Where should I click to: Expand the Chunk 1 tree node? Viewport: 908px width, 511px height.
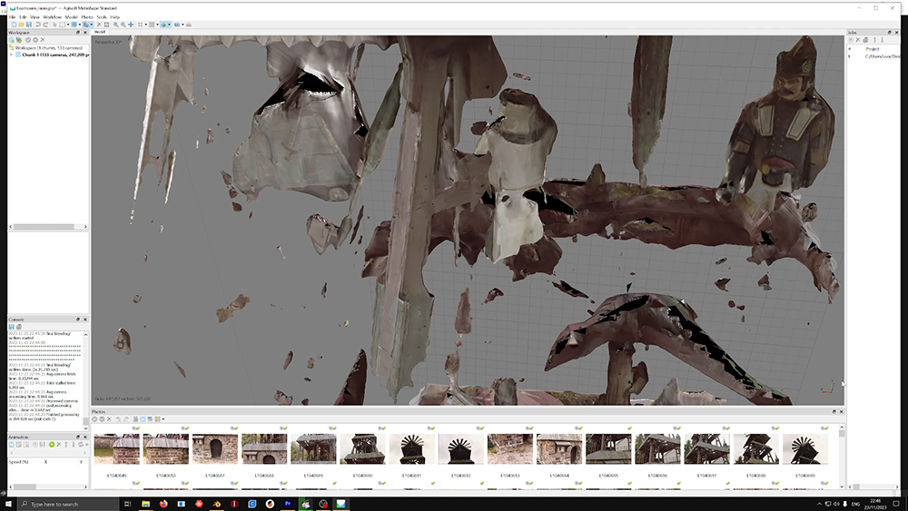click(x=12, y=54)
